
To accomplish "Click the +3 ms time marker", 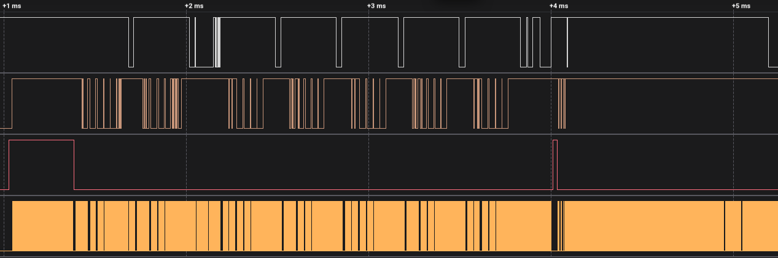I will coord(376,6).
